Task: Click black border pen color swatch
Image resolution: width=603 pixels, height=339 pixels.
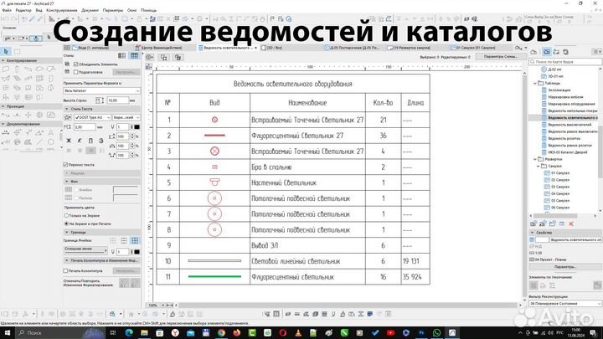Action: click(x=137, y=252)
